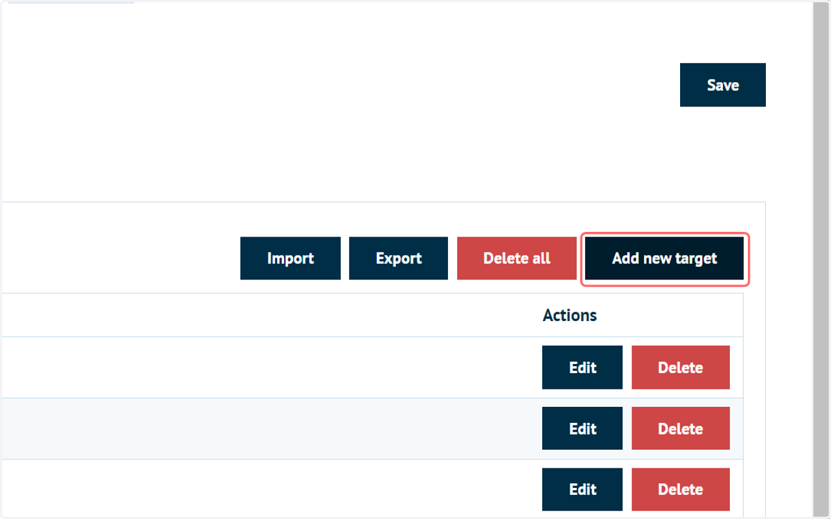This screenshot has height=519, width=831.
Task: Edit the second target row
Action: tap(582, 428)
